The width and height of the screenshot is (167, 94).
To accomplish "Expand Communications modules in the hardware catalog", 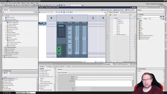I will click(x=138, y=36).
